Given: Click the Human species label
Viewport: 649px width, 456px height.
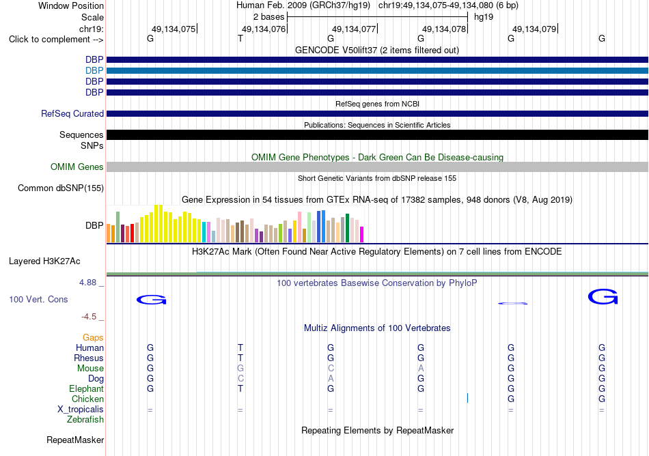Looking at the screenshot, I should coord(89,348).
